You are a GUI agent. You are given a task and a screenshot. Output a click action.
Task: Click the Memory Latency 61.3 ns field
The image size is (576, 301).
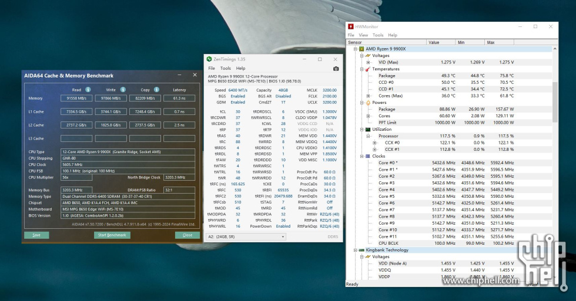pyautogui.click(x=179, y=98)
